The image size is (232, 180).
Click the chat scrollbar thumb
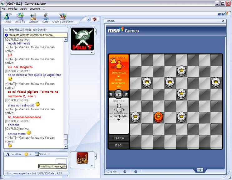(66, 139)
